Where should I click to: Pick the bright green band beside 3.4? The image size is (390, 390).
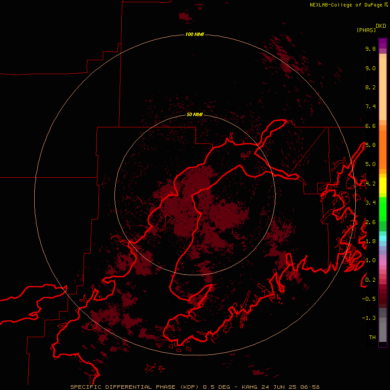coord(383,209)
